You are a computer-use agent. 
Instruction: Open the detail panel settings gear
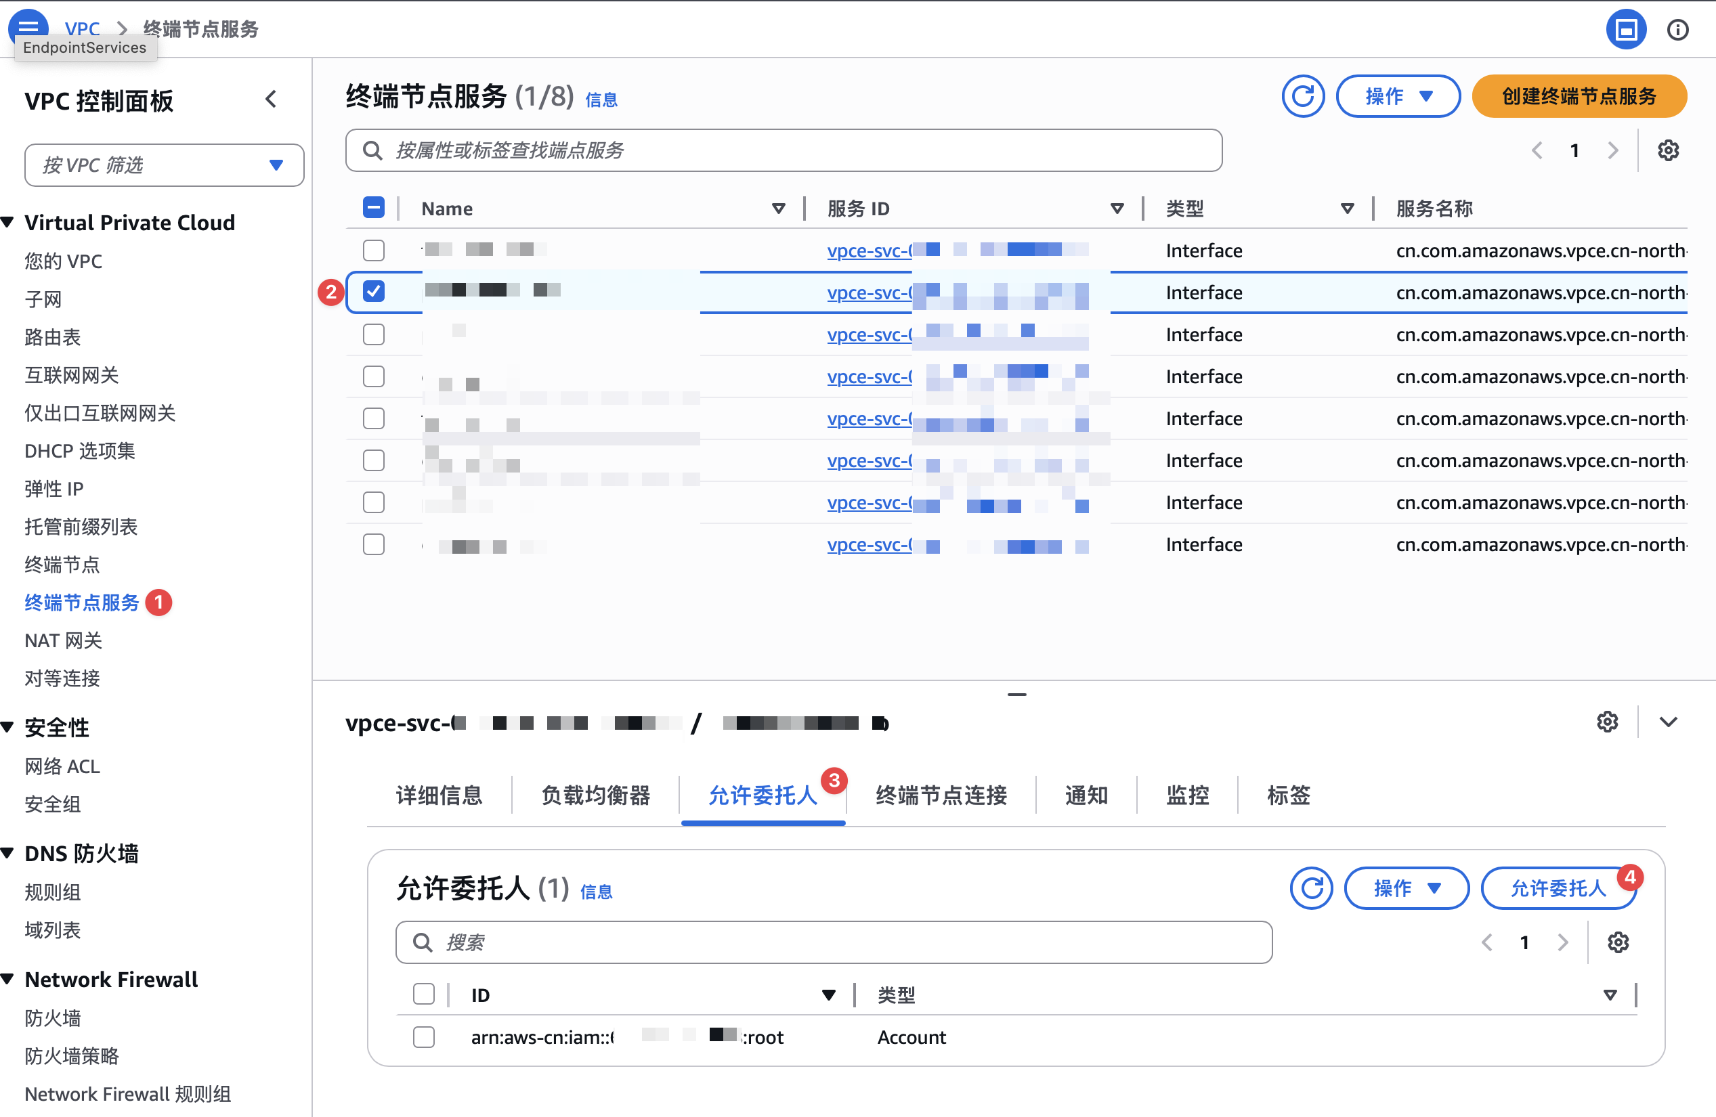click(1607, 722)
